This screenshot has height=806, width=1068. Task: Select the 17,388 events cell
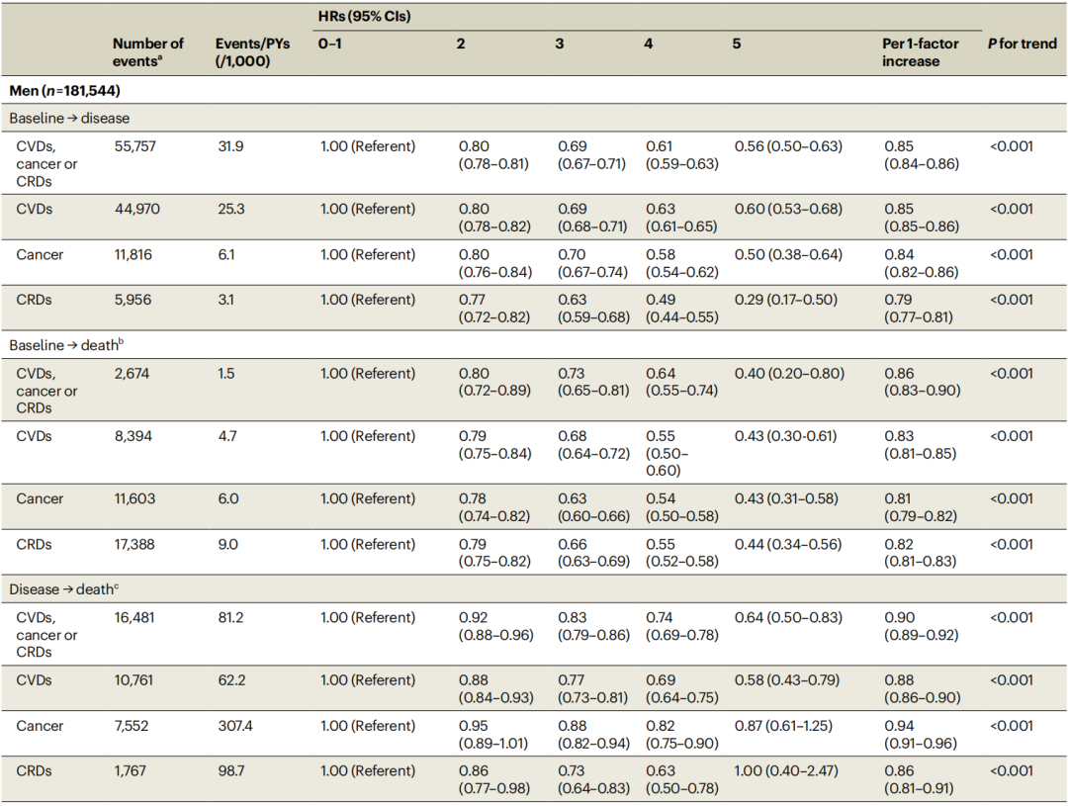tap(134, 544)
